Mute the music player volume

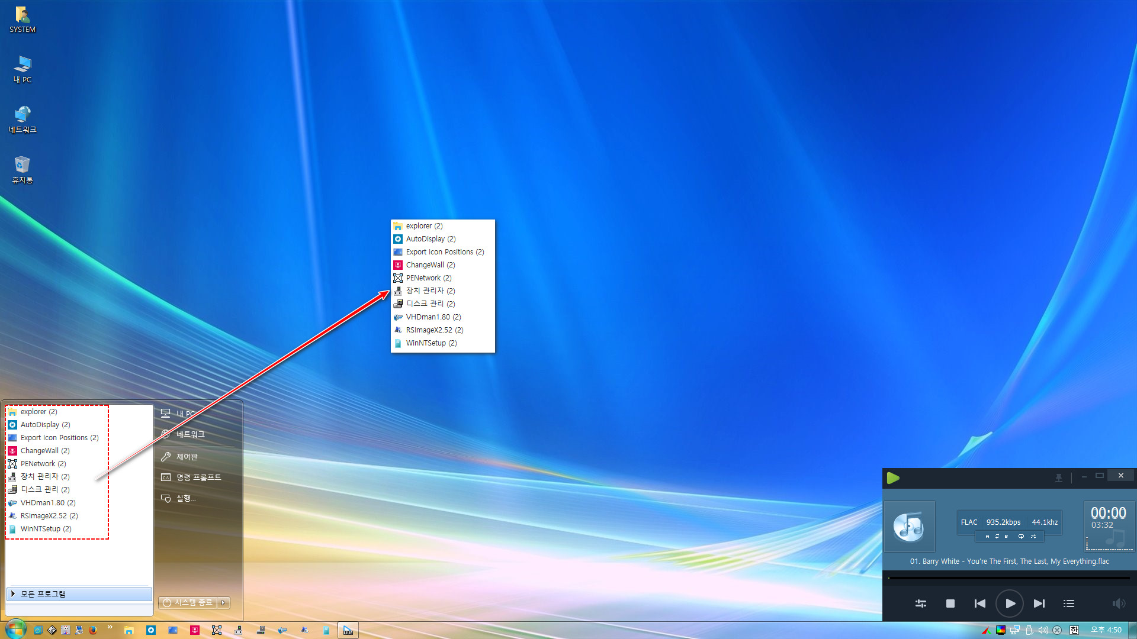click(x=1119, y=603)
